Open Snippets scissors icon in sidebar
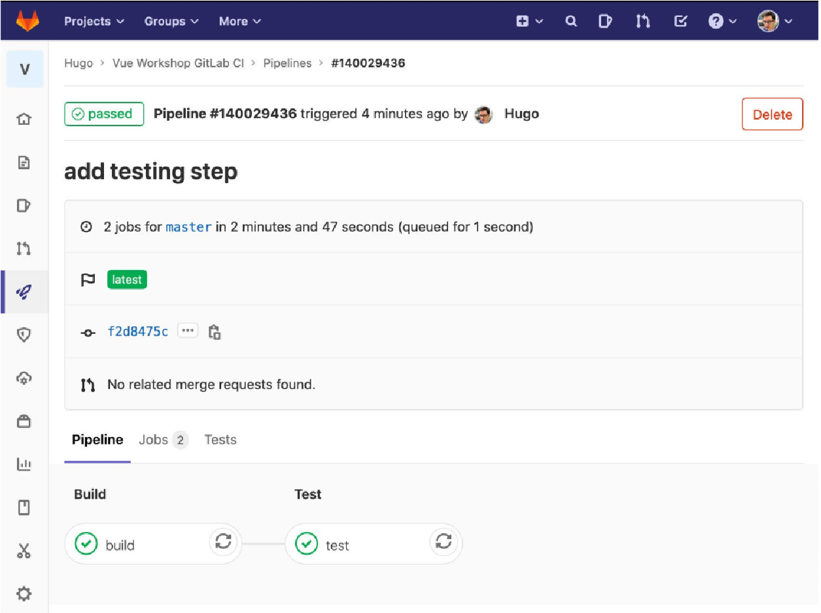Screen dimensions: 821x613 tap(24, 551)
